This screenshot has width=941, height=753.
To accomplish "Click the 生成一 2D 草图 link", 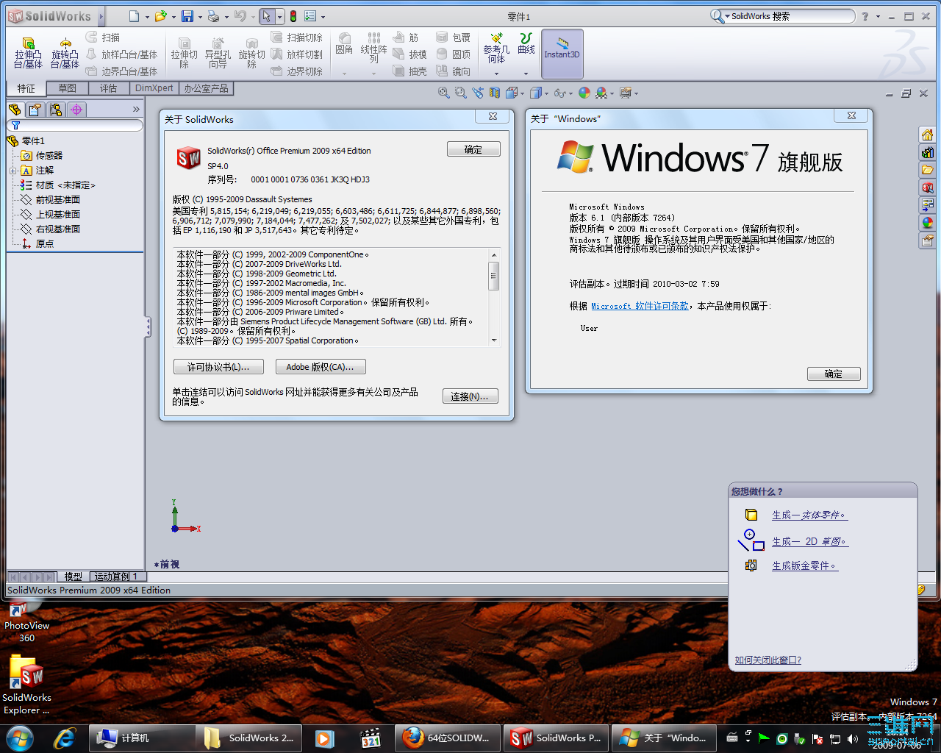I will (x=809, y=541).
